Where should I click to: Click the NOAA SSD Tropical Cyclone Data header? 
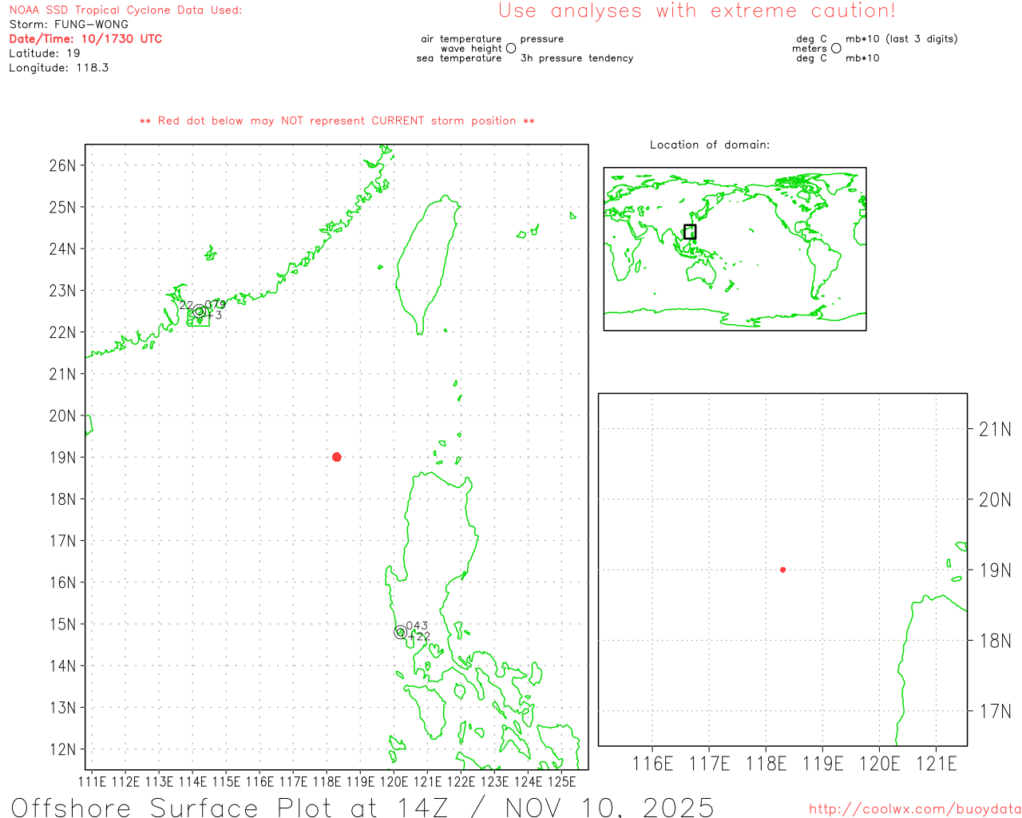(x=125, y=10)
